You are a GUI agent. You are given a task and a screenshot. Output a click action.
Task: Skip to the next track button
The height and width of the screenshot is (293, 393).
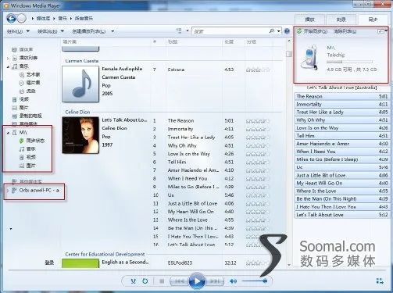(215, 281)
